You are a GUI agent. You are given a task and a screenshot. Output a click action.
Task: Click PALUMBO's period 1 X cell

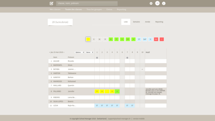(x=97, y=91)
